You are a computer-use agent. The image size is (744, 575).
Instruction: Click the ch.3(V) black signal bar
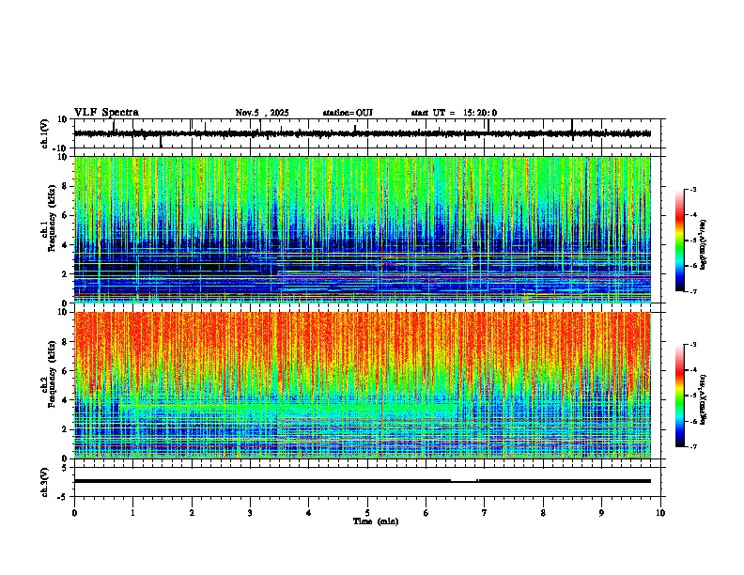(x=363, y=481)
